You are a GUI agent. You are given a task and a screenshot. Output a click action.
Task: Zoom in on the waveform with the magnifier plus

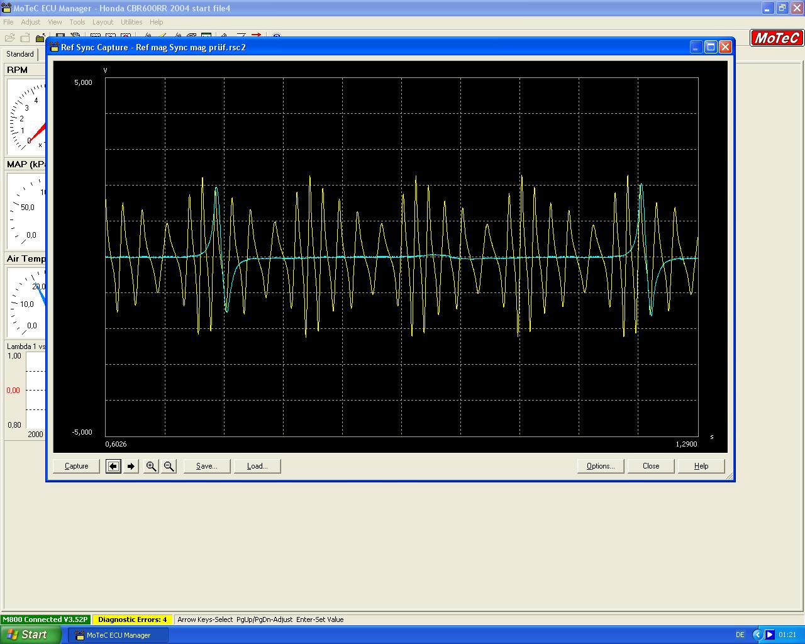click(x=151, y=466)
